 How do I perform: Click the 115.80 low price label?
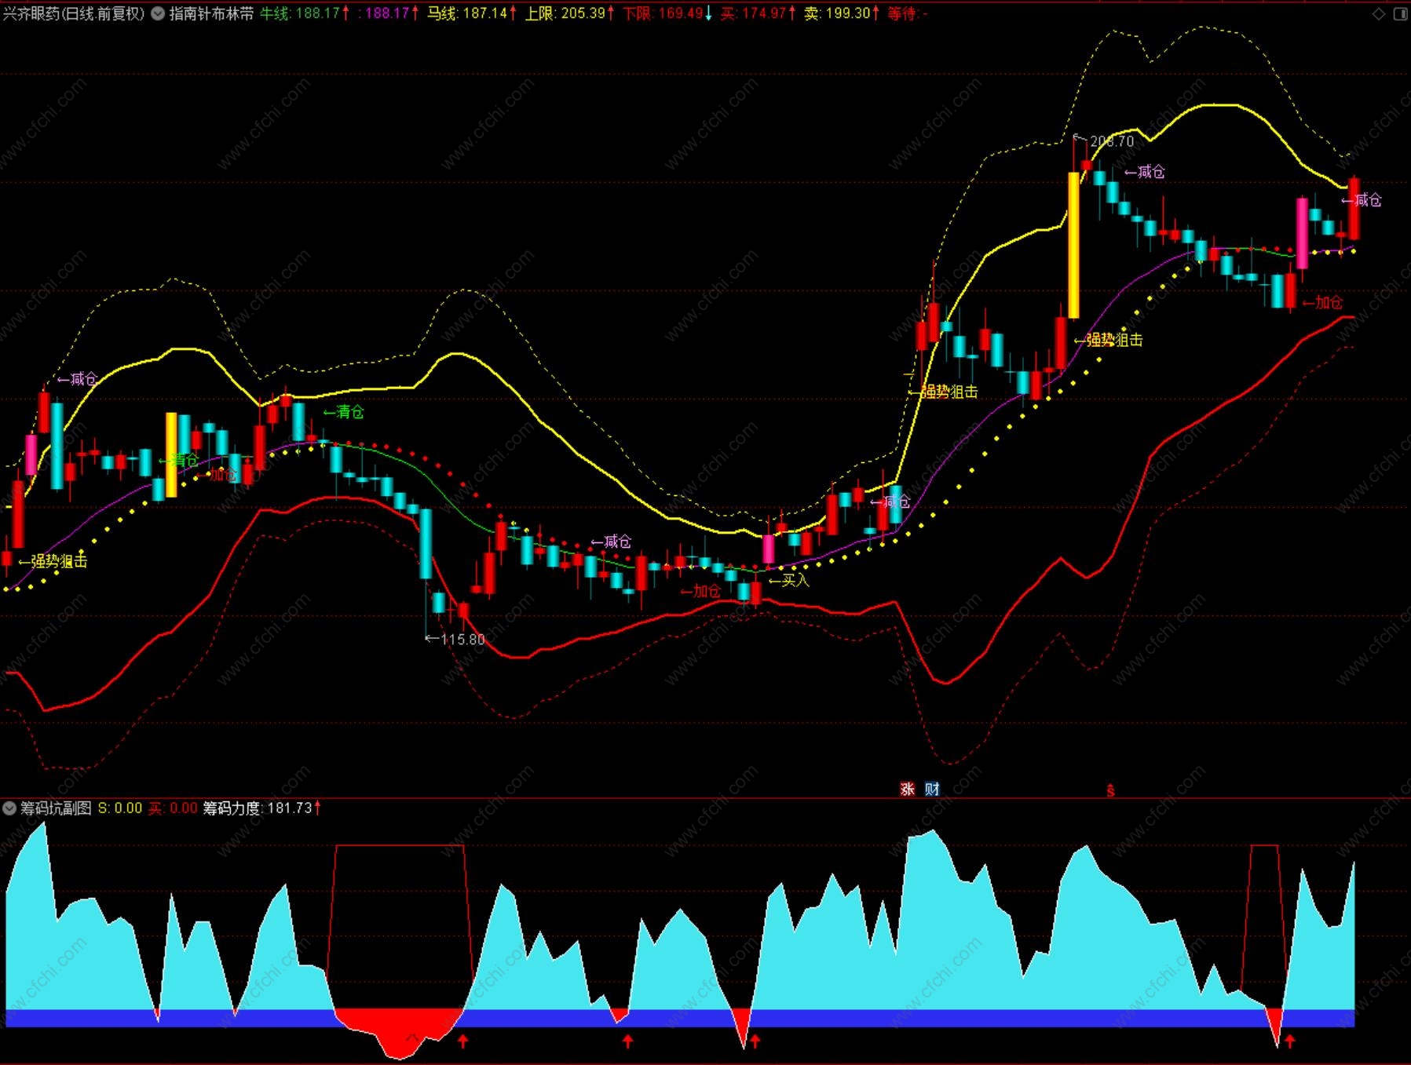pos(462,640)
